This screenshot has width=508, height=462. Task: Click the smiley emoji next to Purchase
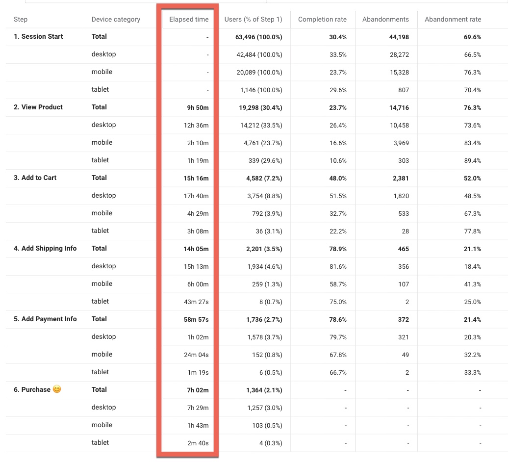(57, 389)
